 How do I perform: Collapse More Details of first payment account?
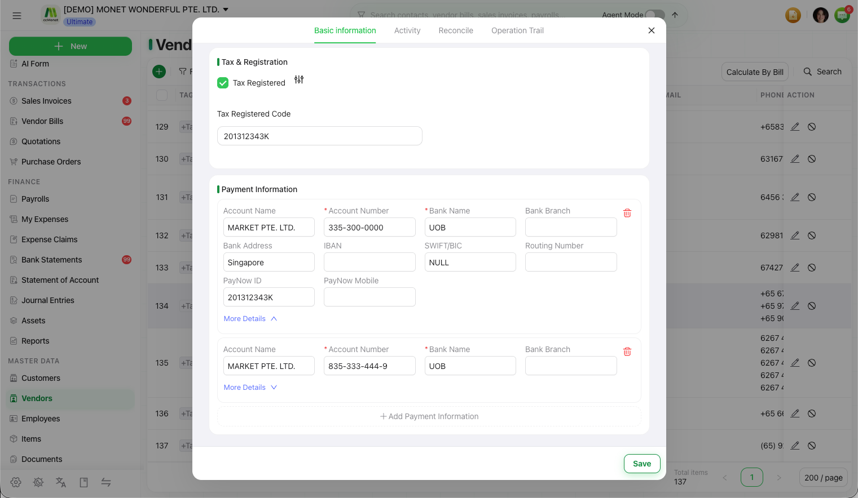(x=250, y=319)
